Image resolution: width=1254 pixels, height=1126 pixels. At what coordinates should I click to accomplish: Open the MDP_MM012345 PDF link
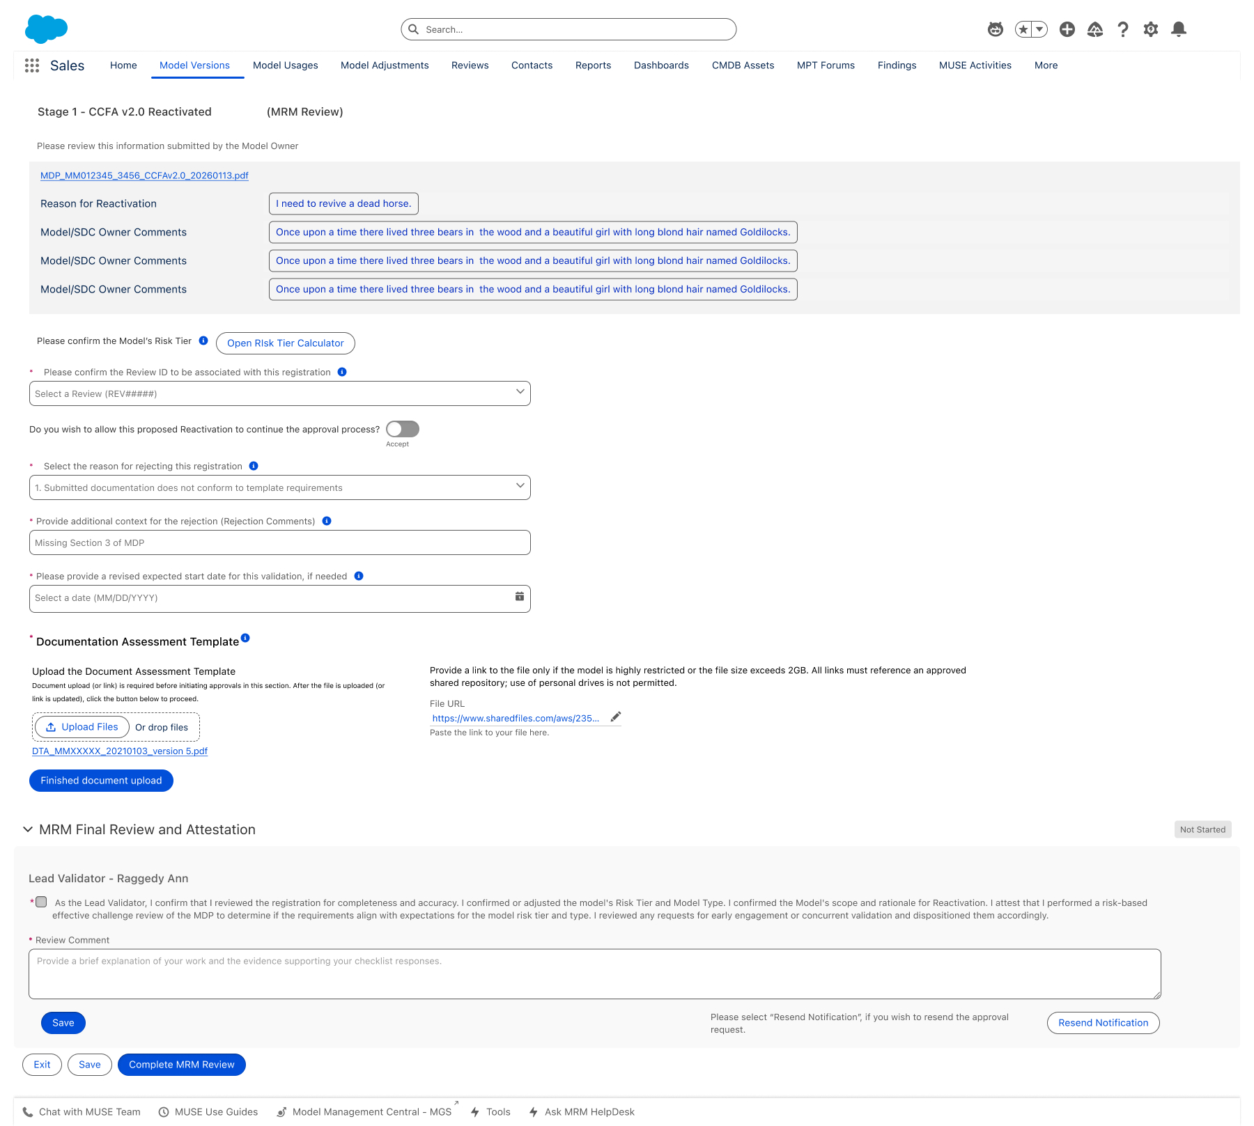144,175
